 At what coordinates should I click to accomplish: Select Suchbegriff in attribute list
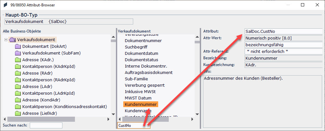136,47
